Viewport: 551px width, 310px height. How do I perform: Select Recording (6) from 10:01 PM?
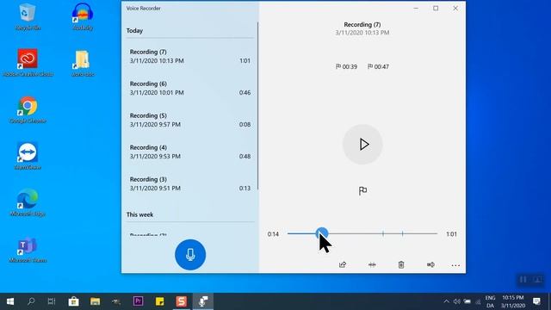coord(189,88)
